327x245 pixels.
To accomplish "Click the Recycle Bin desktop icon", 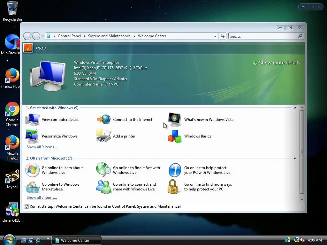I will point(12,8).
